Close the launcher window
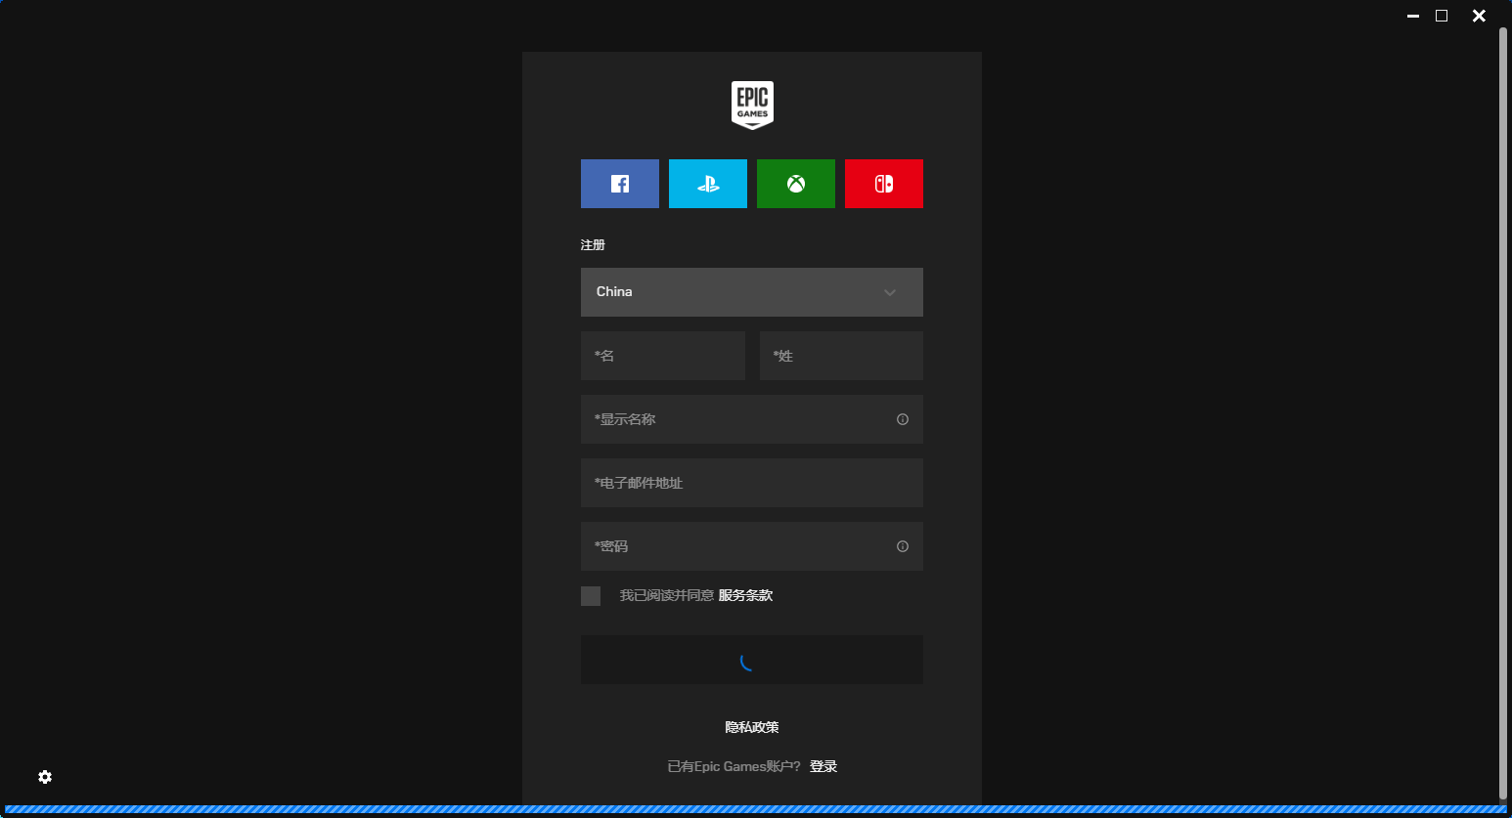The image size is (1512, 818). [x=1479, y=16]
